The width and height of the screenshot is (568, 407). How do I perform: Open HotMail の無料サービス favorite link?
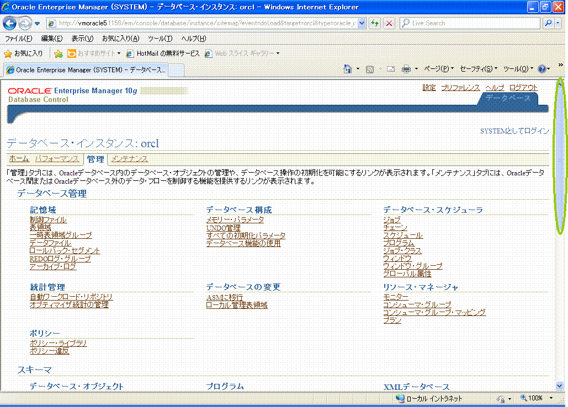pos(163,53)
